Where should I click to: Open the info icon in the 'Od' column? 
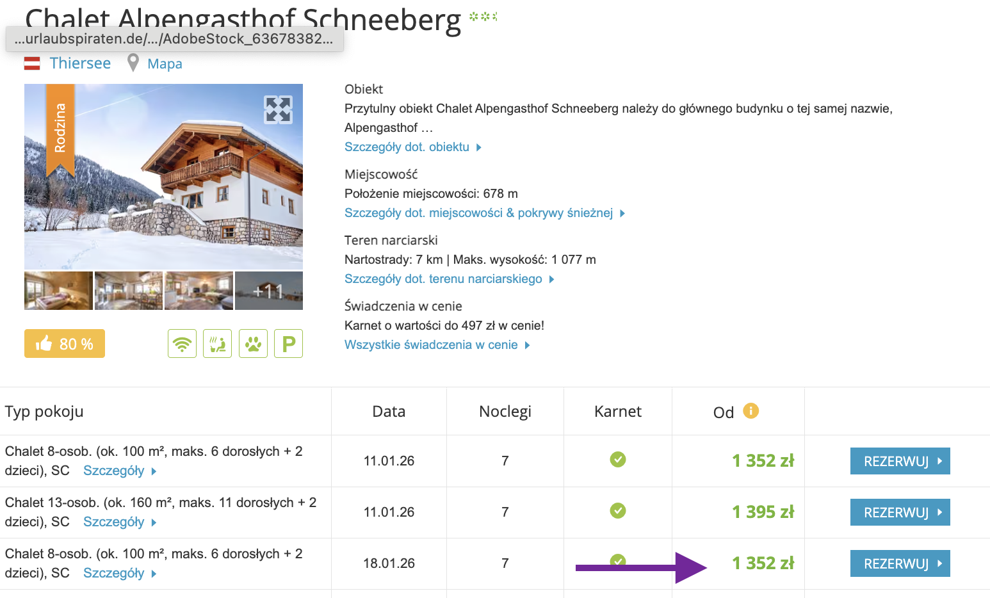(x=751, y=410)
